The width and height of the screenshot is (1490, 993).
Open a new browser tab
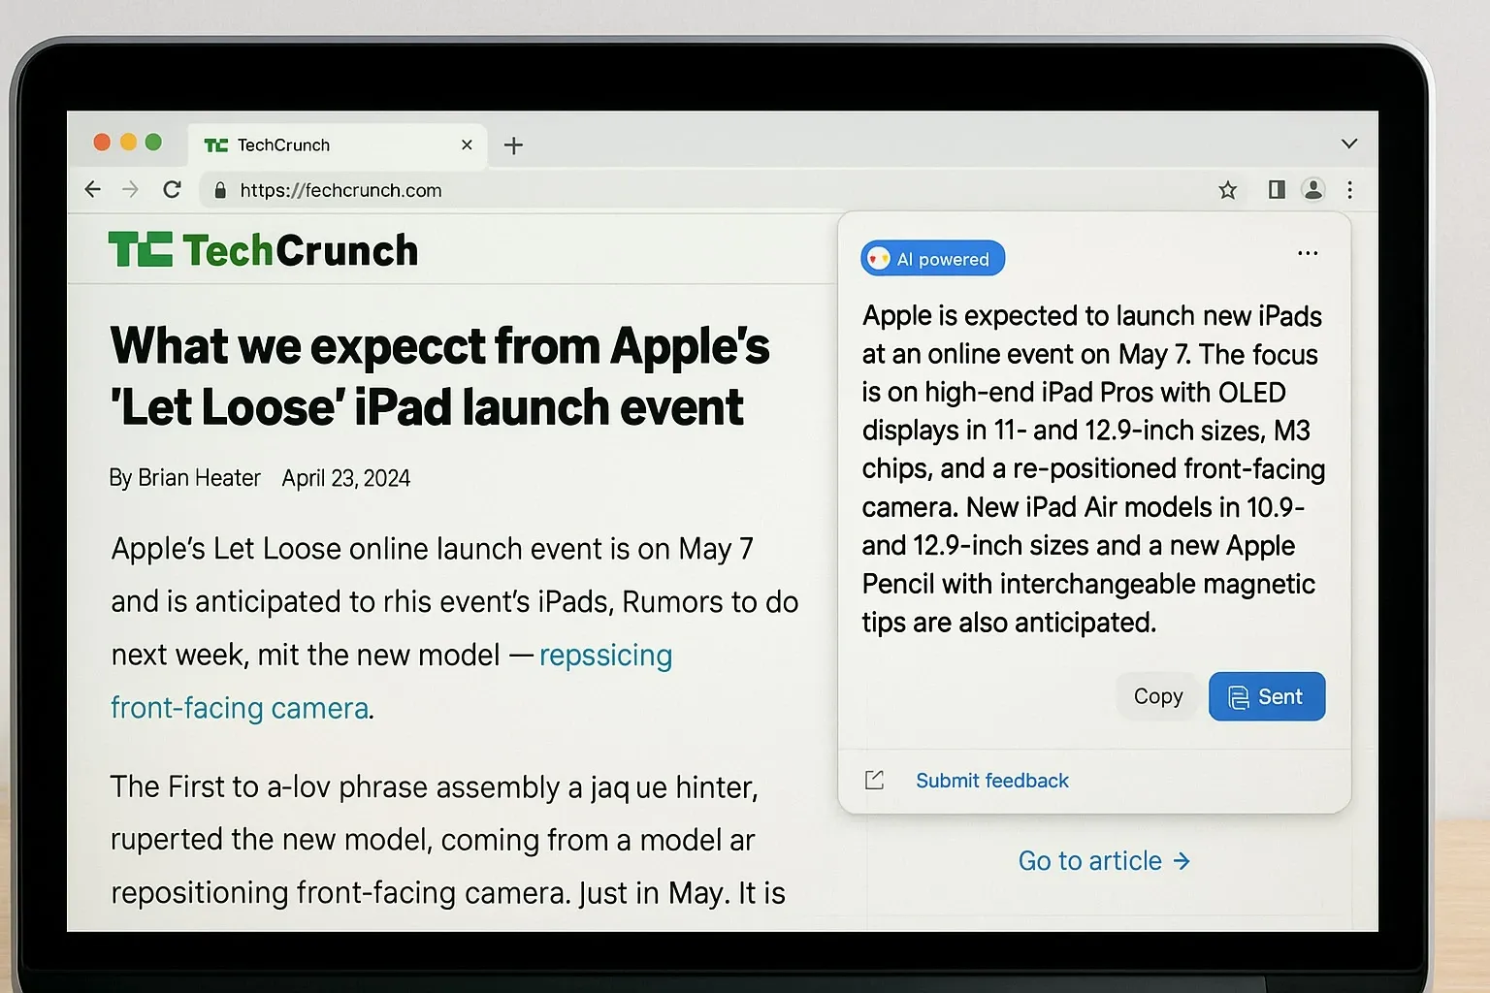click(x=513, y=145)
